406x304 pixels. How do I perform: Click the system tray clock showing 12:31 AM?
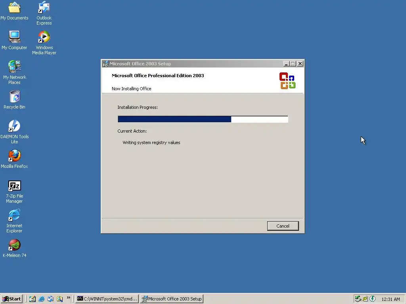391,299
